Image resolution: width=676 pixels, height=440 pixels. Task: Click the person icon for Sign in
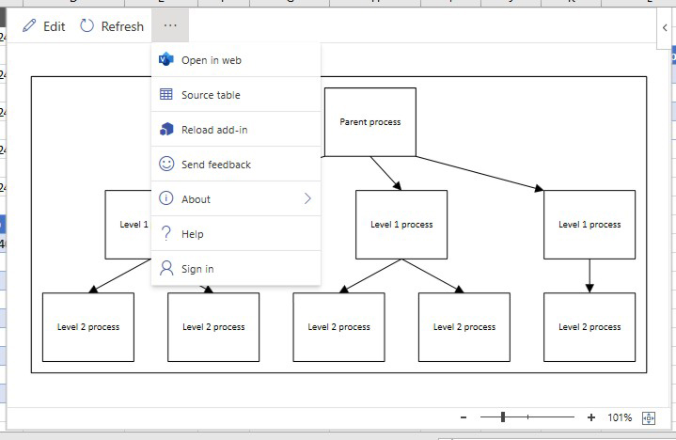pos(166,268)
